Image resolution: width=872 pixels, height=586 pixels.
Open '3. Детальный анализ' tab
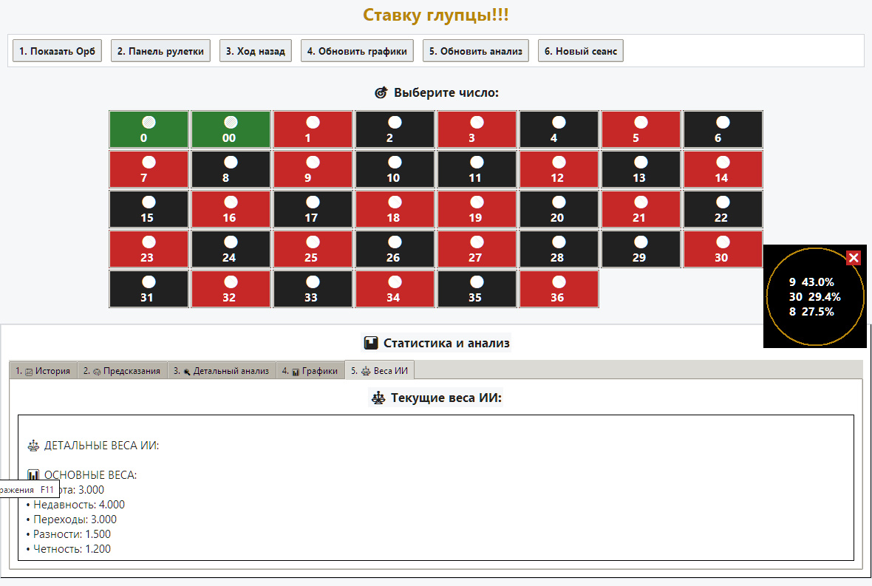pyautogui.click(x=222, y=371)
